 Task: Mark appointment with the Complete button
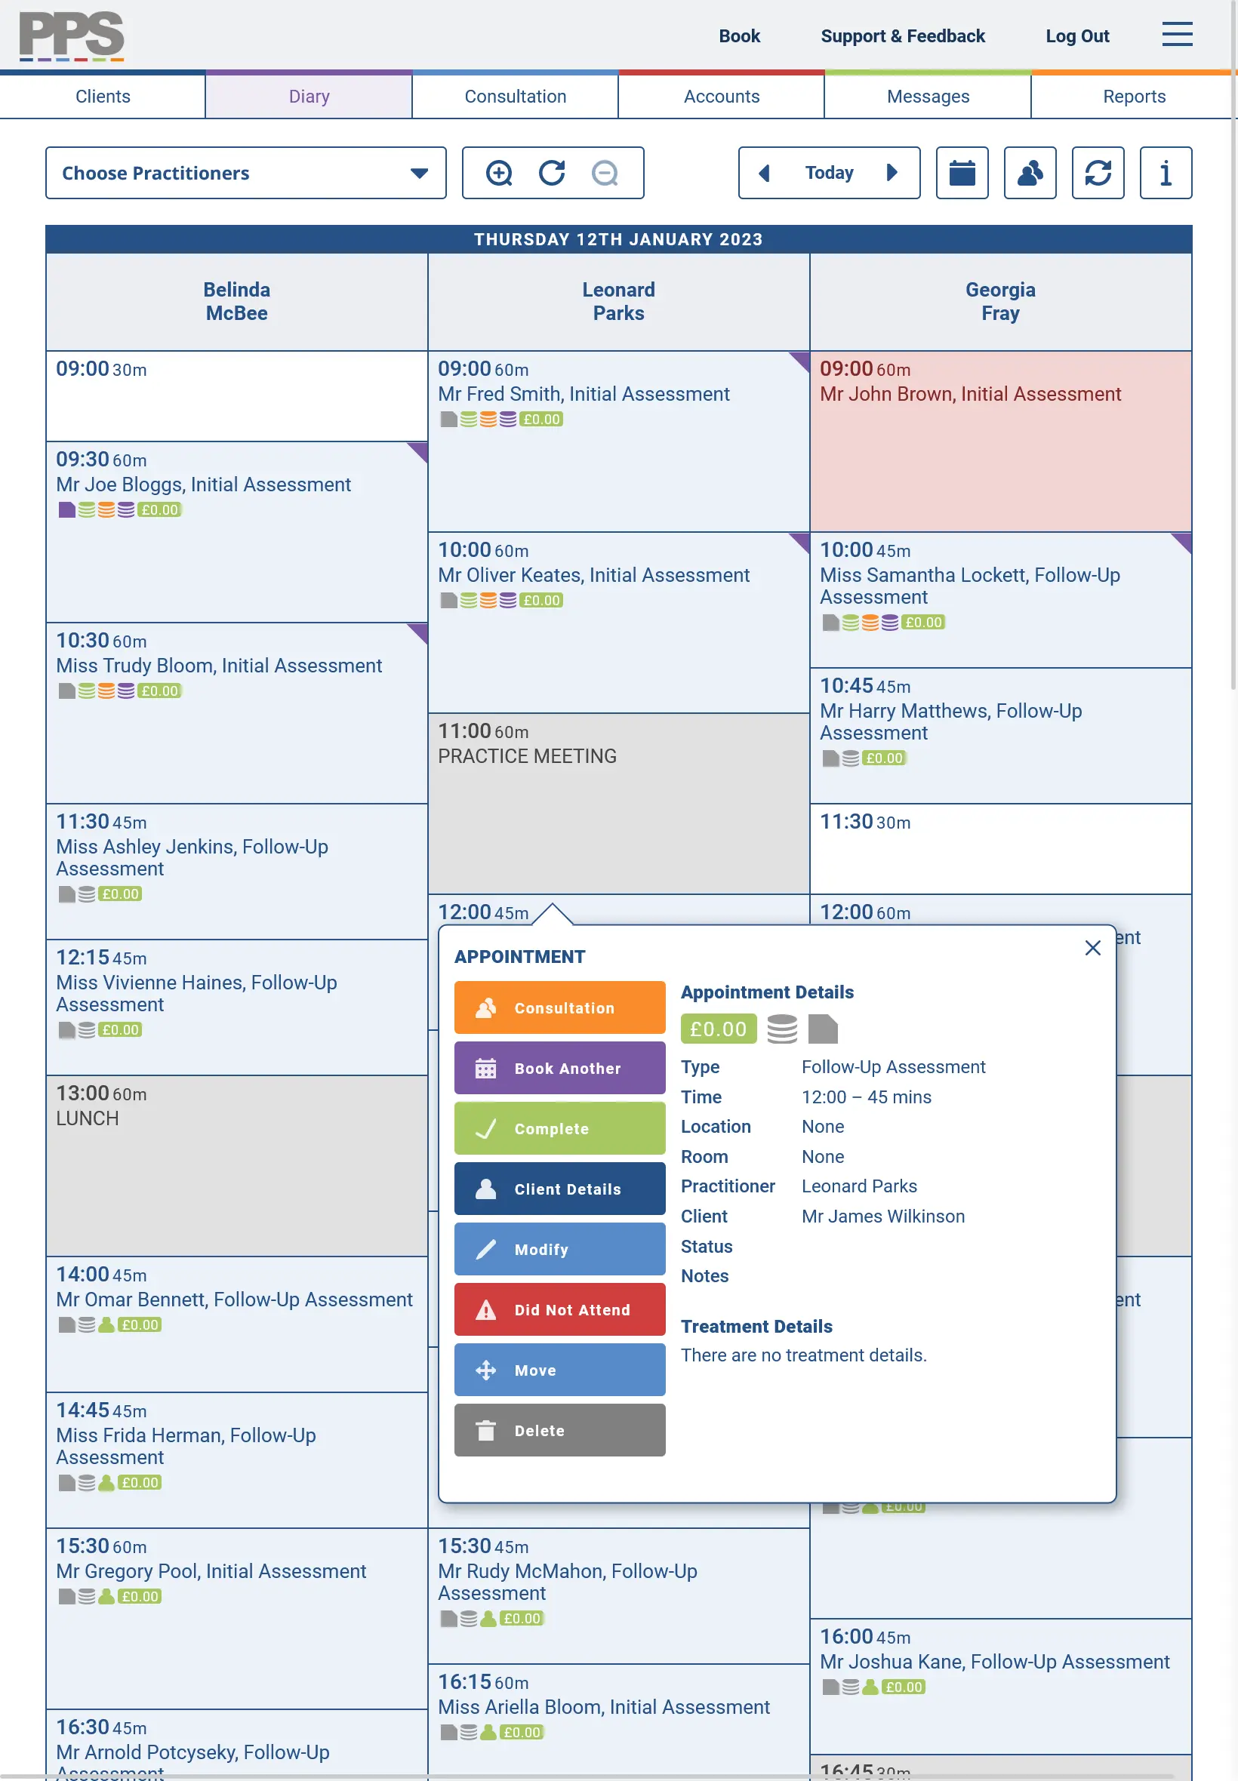559,1128
